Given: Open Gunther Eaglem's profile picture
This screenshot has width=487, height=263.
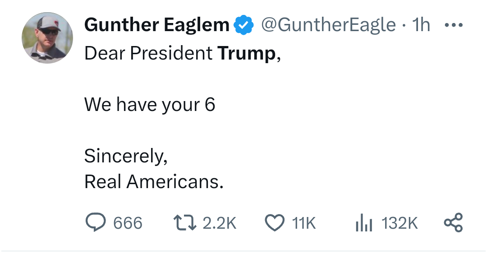Looking at the screenshot, I should click(47, 38).
